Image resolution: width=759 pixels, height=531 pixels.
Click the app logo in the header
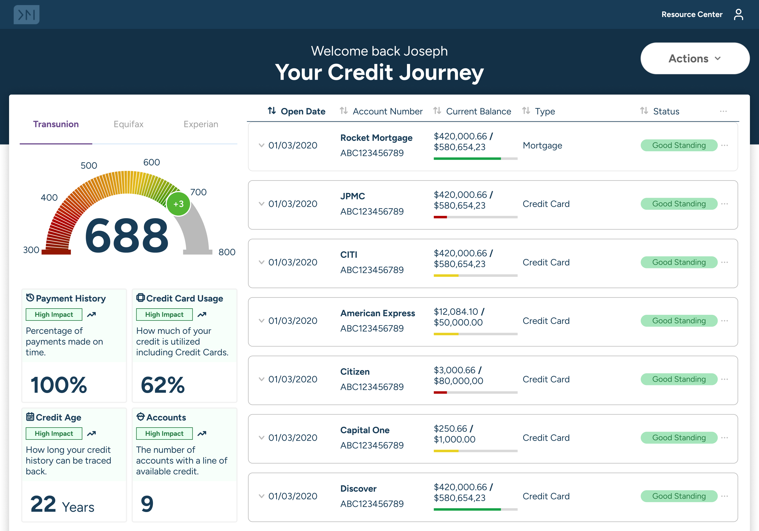click(x=26, y=14)
